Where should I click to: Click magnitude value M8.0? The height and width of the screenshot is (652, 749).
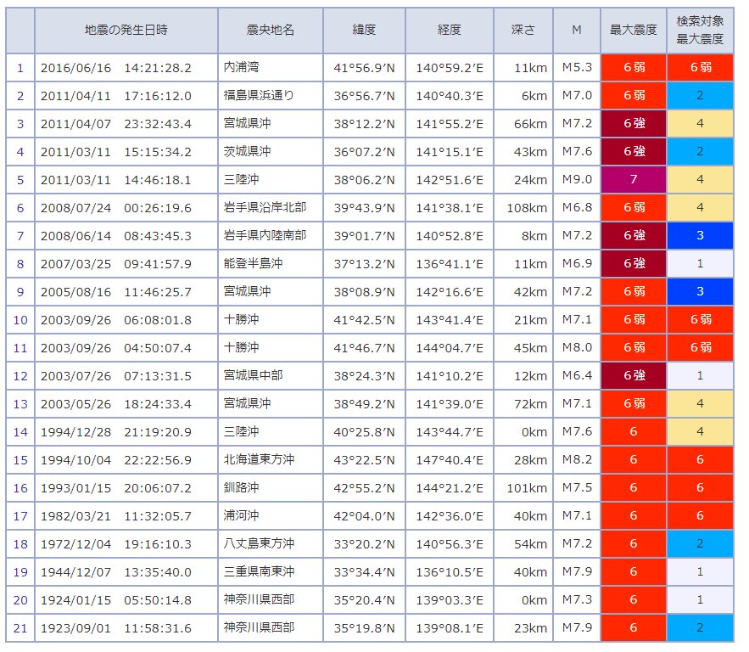point(577,347)
